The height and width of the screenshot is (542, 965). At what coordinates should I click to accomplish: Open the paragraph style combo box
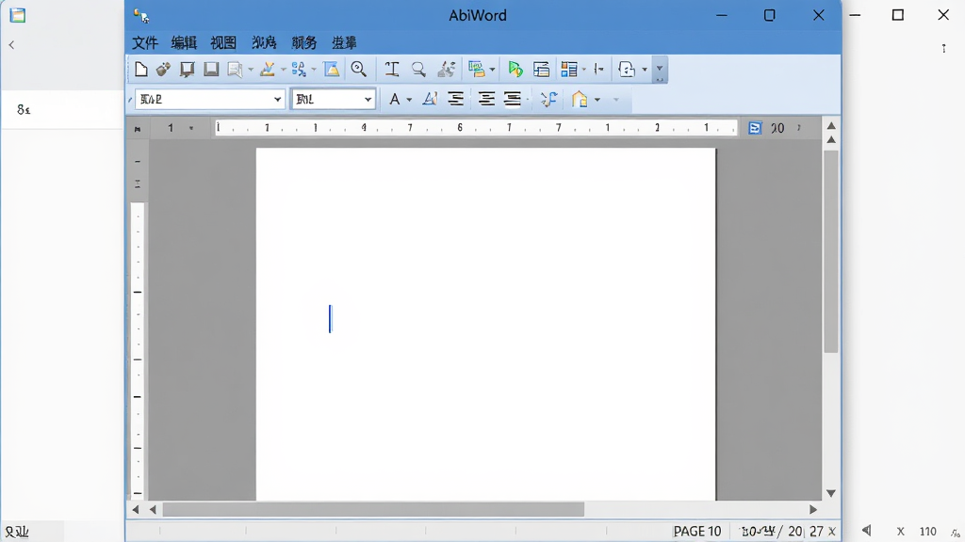click(x=209, y=99)
